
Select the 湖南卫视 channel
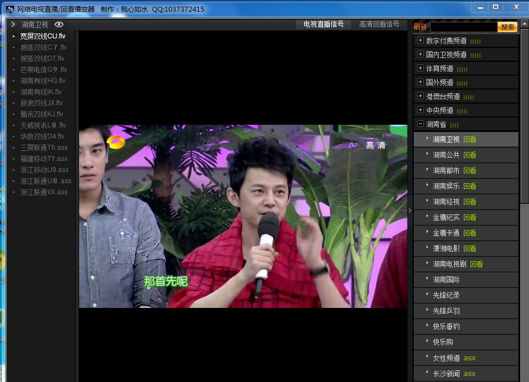point(446,139)
